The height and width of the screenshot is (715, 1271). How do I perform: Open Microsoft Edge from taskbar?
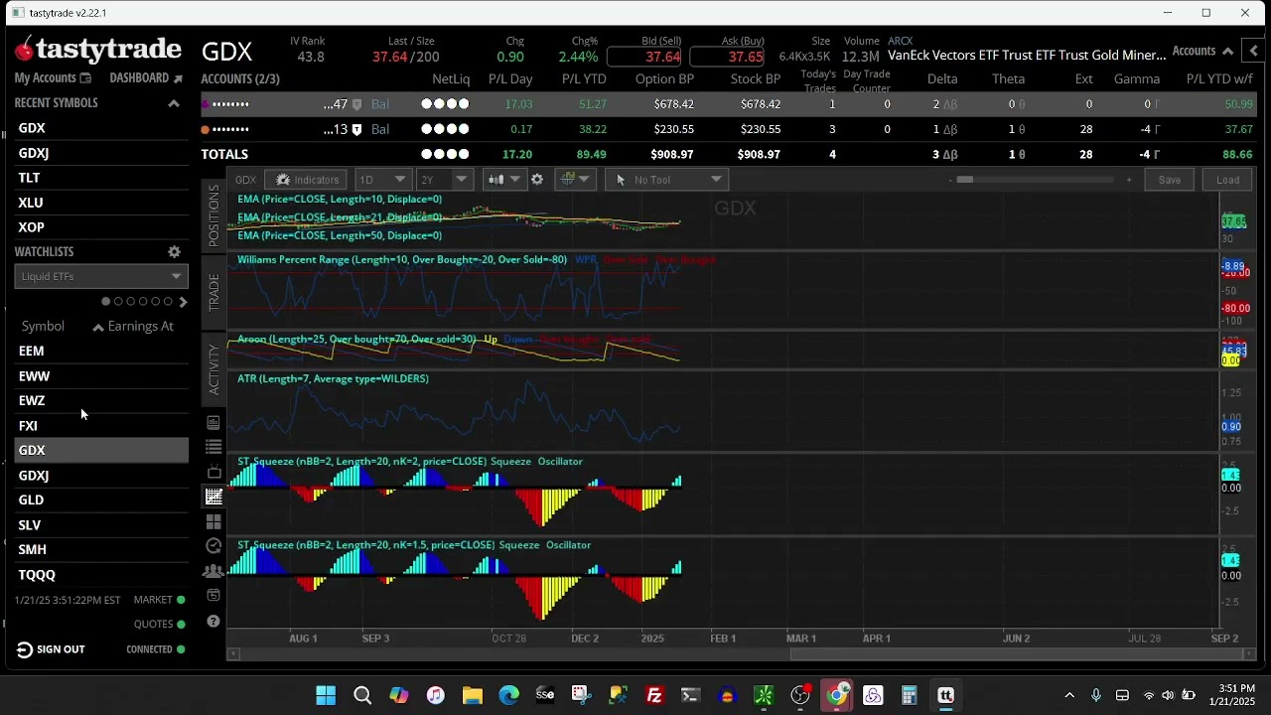508,696
